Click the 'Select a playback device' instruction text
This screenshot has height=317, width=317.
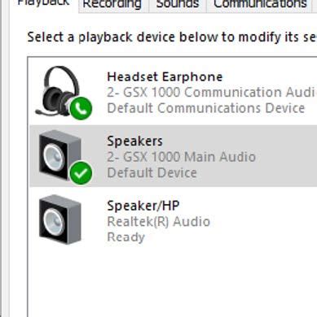pos(172,37)
